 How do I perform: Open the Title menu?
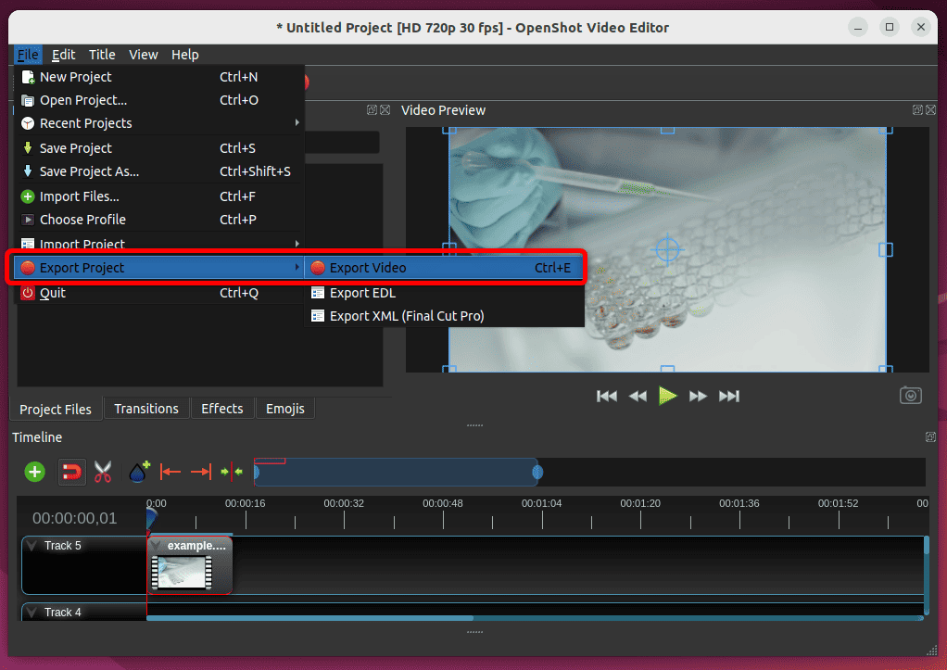(102, 54)
